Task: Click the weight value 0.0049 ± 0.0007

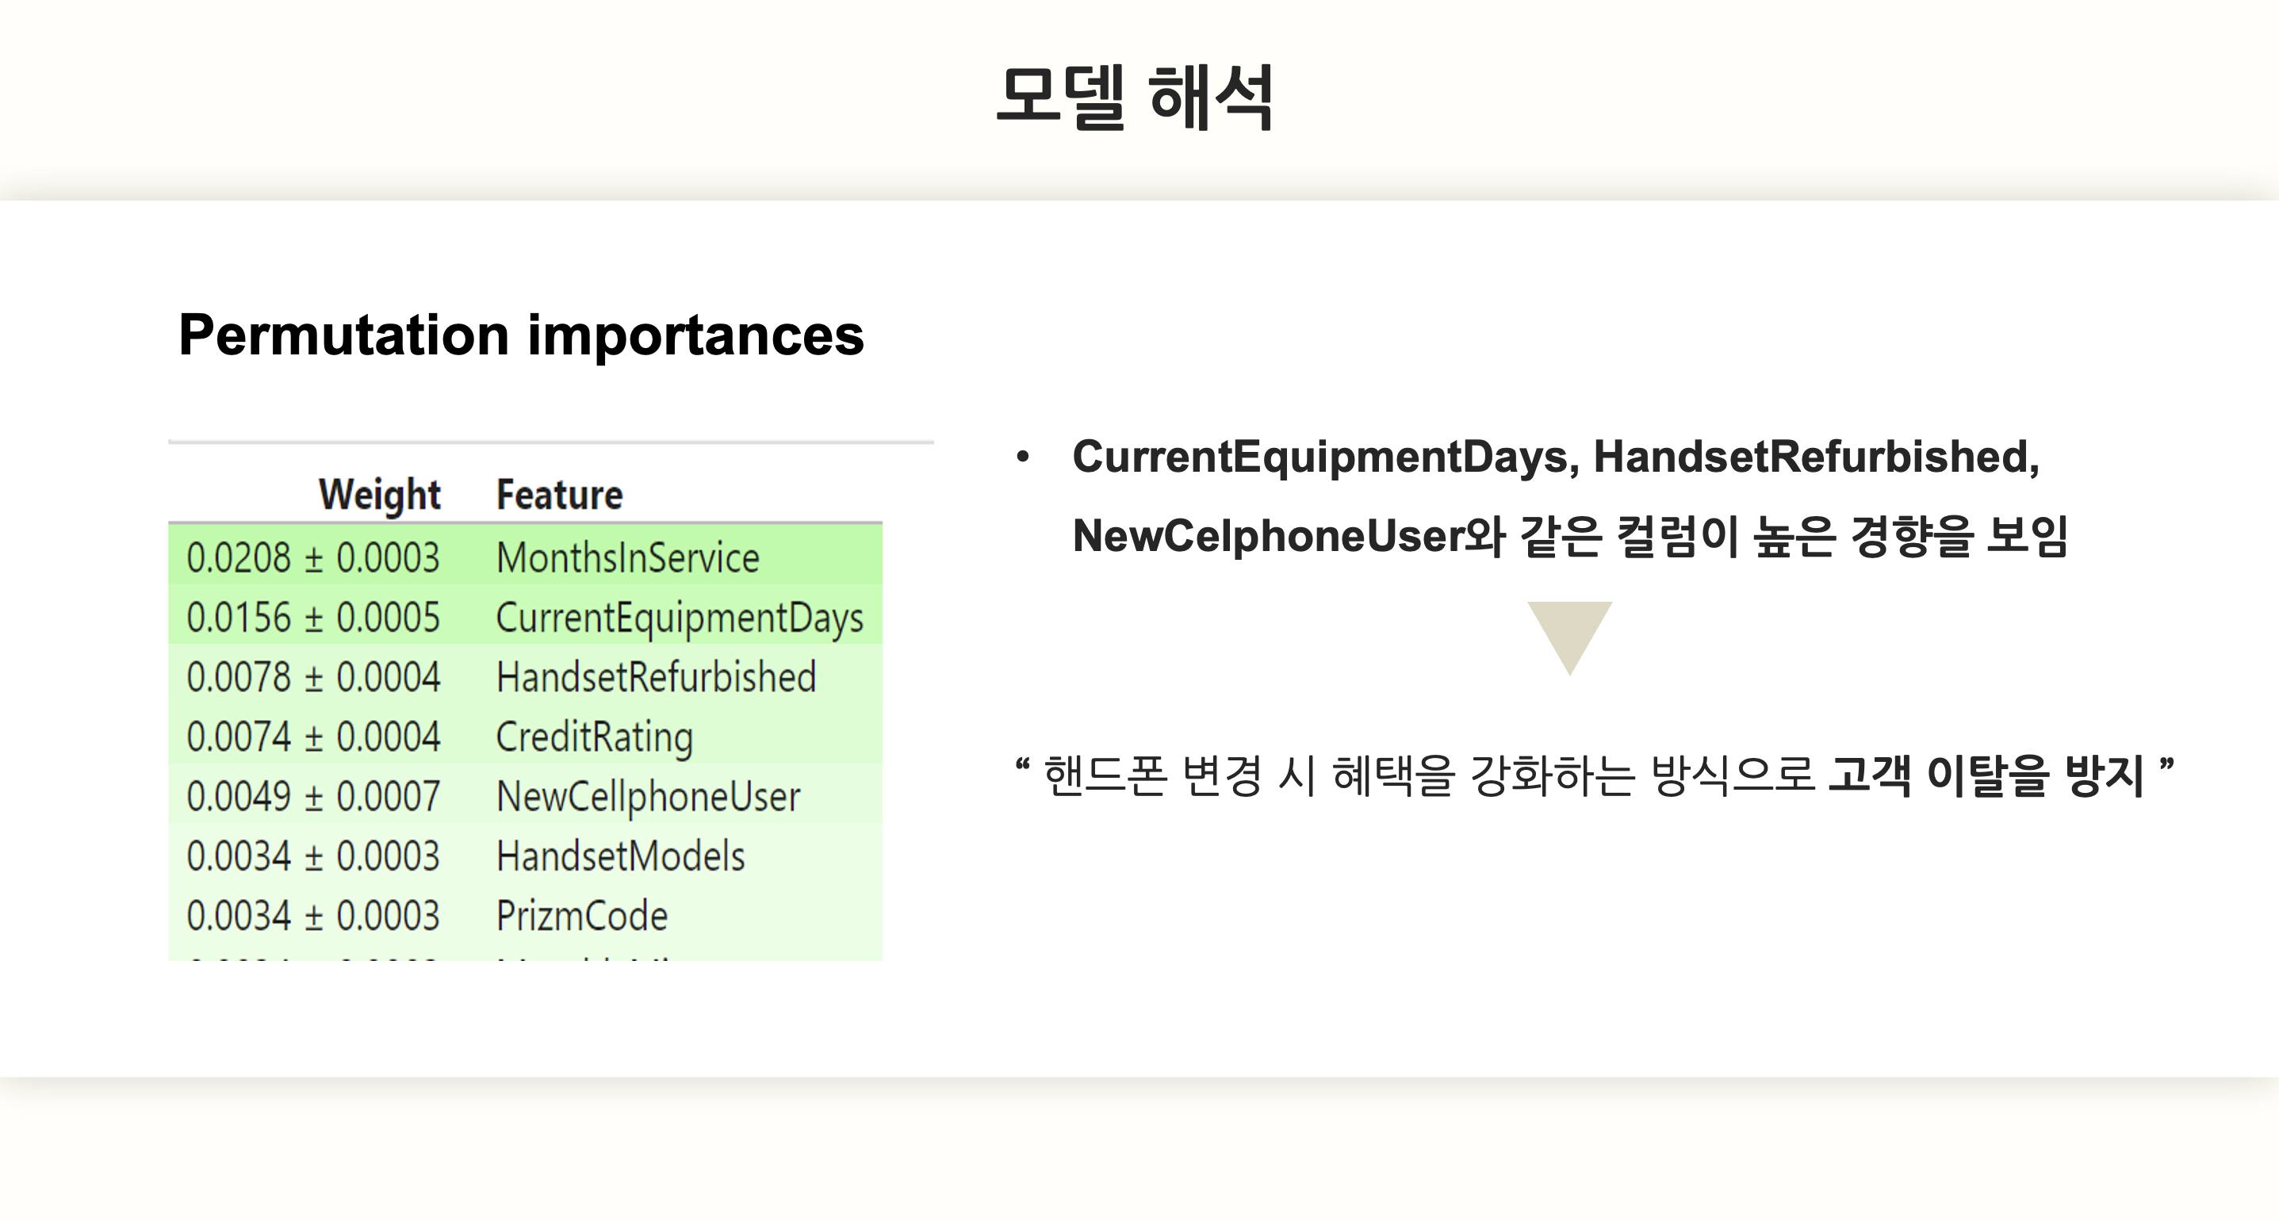Action: point(312,796)
